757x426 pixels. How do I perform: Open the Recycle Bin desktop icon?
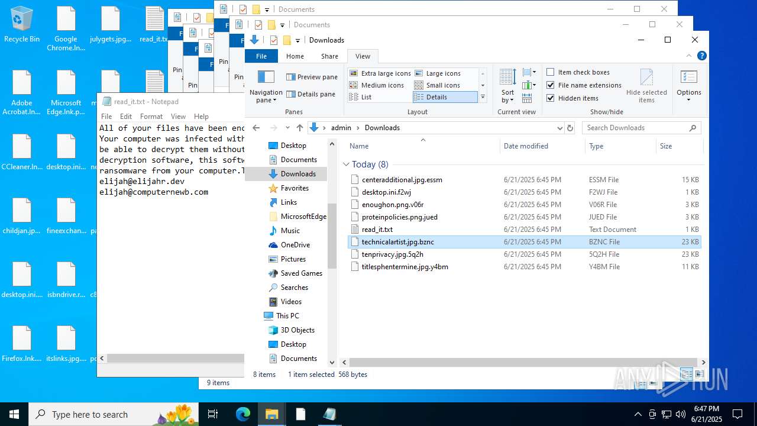click(x=22, y=25)
